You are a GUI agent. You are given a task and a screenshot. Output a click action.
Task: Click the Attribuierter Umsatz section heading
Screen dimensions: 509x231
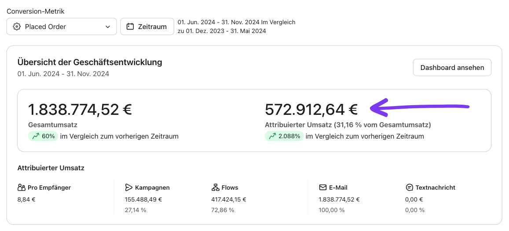(x=51, y=168)
